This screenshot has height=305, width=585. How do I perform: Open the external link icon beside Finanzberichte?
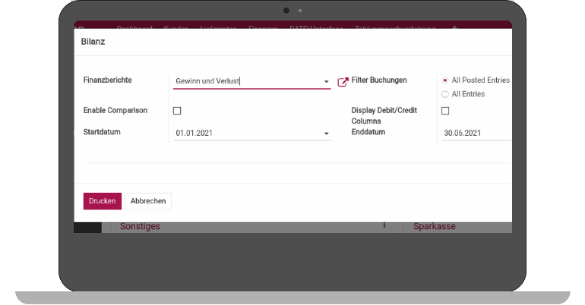coord(343,81)
